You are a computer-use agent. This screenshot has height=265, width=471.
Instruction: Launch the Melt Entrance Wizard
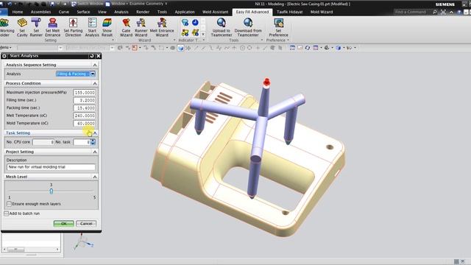pos(162,27)
